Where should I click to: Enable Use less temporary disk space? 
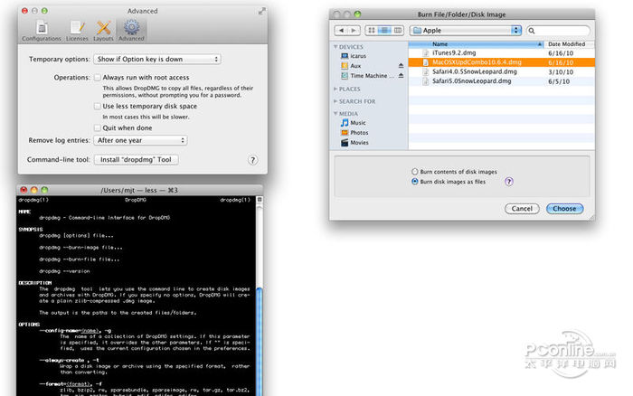(98, 107)
